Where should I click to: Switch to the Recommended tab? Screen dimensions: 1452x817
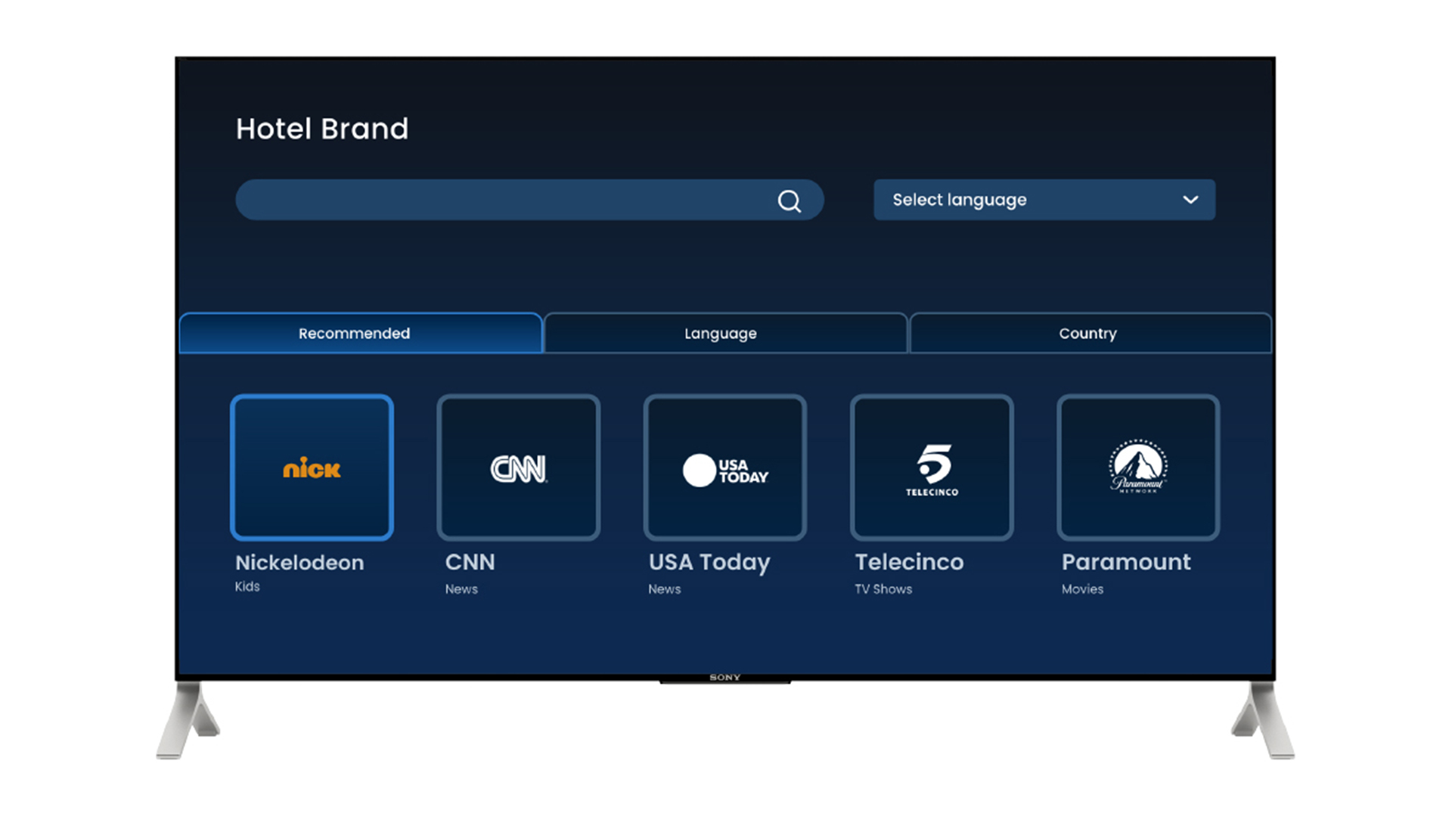point(361,333)
